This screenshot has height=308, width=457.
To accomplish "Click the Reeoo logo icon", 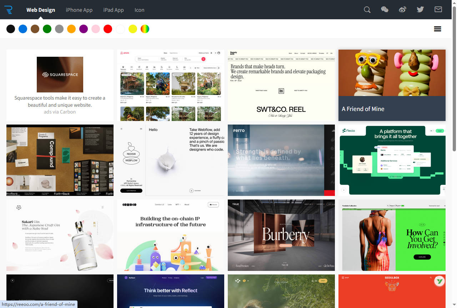I will [8, 10].
